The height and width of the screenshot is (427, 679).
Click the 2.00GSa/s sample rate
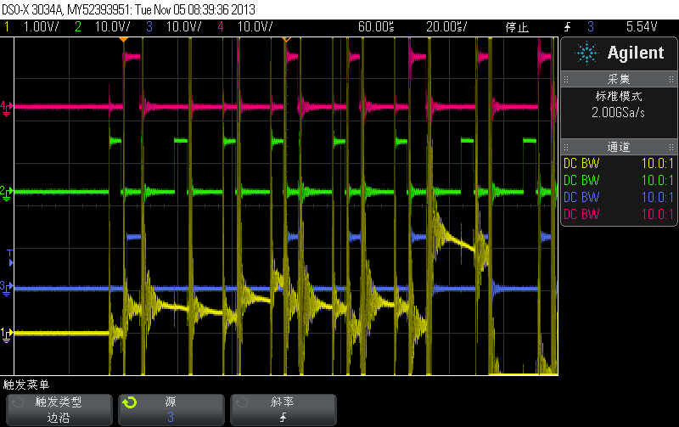coord(619,113)
